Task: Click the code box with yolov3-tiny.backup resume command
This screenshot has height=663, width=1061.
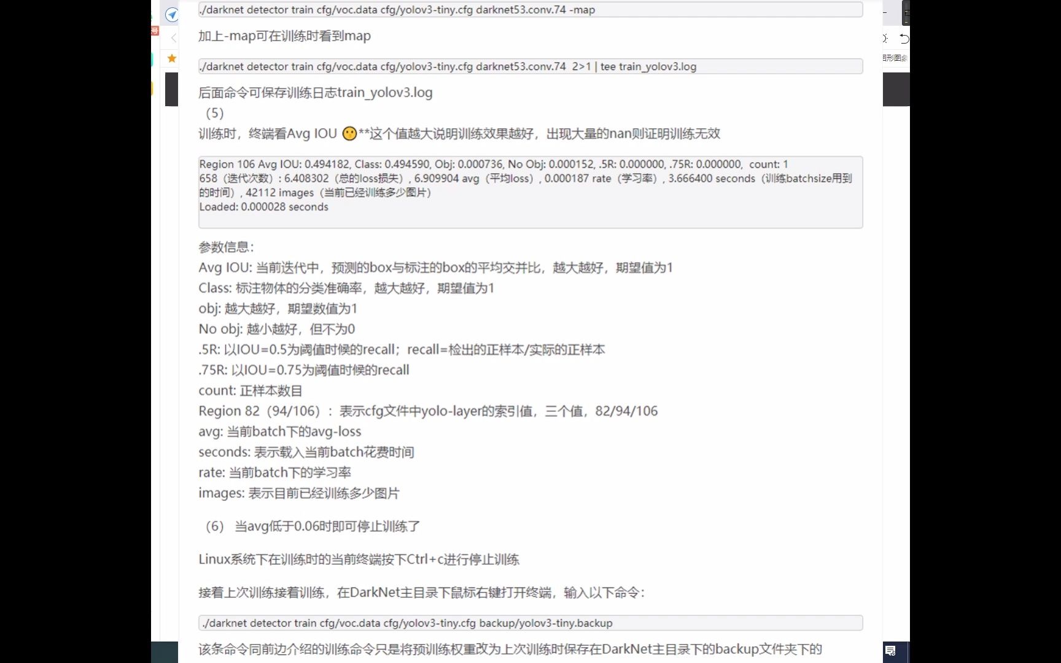Action: 530,623
